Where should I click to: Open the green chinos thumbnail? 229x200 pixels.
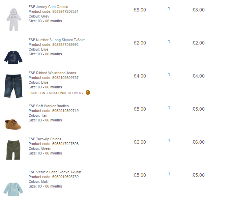click(x=13, y=150)
